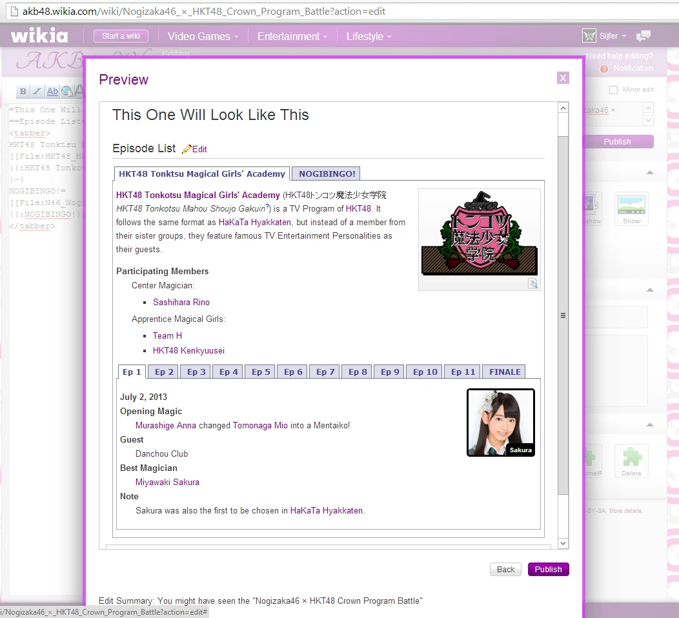Expand the Entertainment dropdown menu
Image resolution: width=679 pixels, height=618 pixels.
click(x=292, y=37)
